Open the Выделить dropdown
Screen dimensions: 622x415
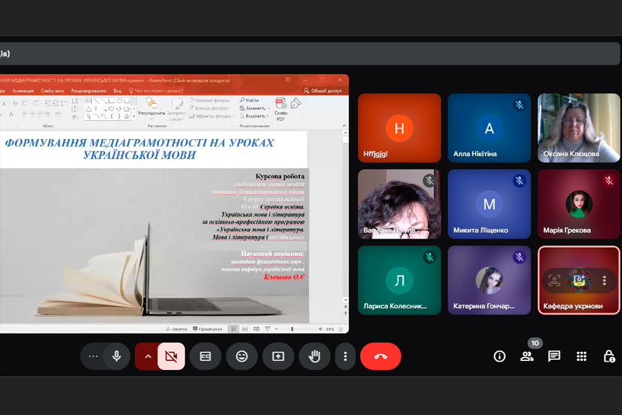pos(254,116)
